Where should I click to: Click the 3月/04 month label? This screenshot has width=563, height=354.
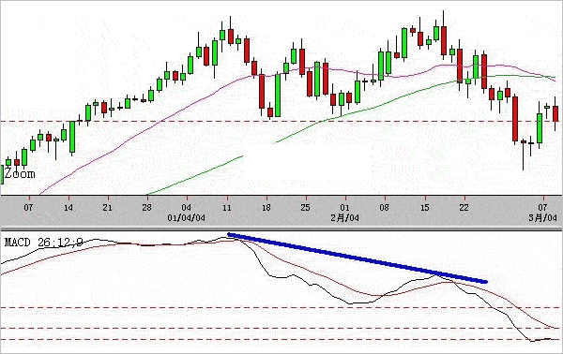543,218
